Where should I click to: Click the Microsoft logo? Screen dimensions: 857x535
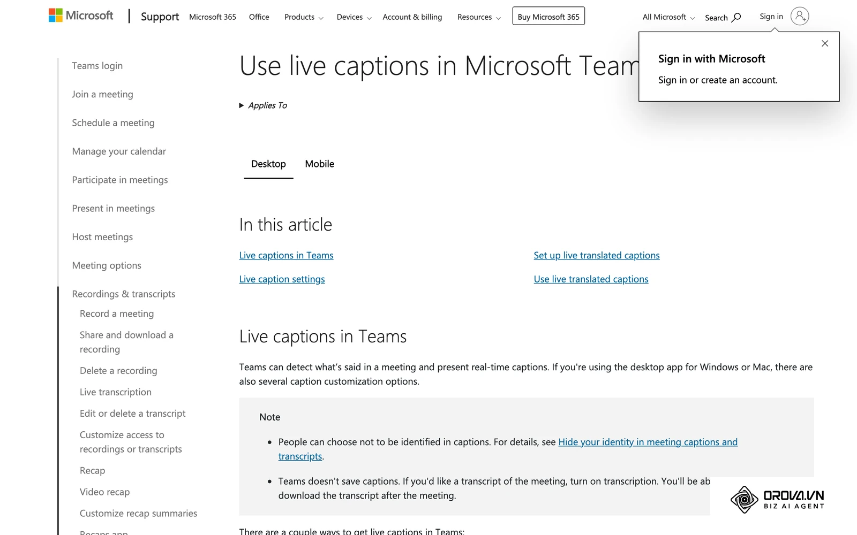(81, 16)
